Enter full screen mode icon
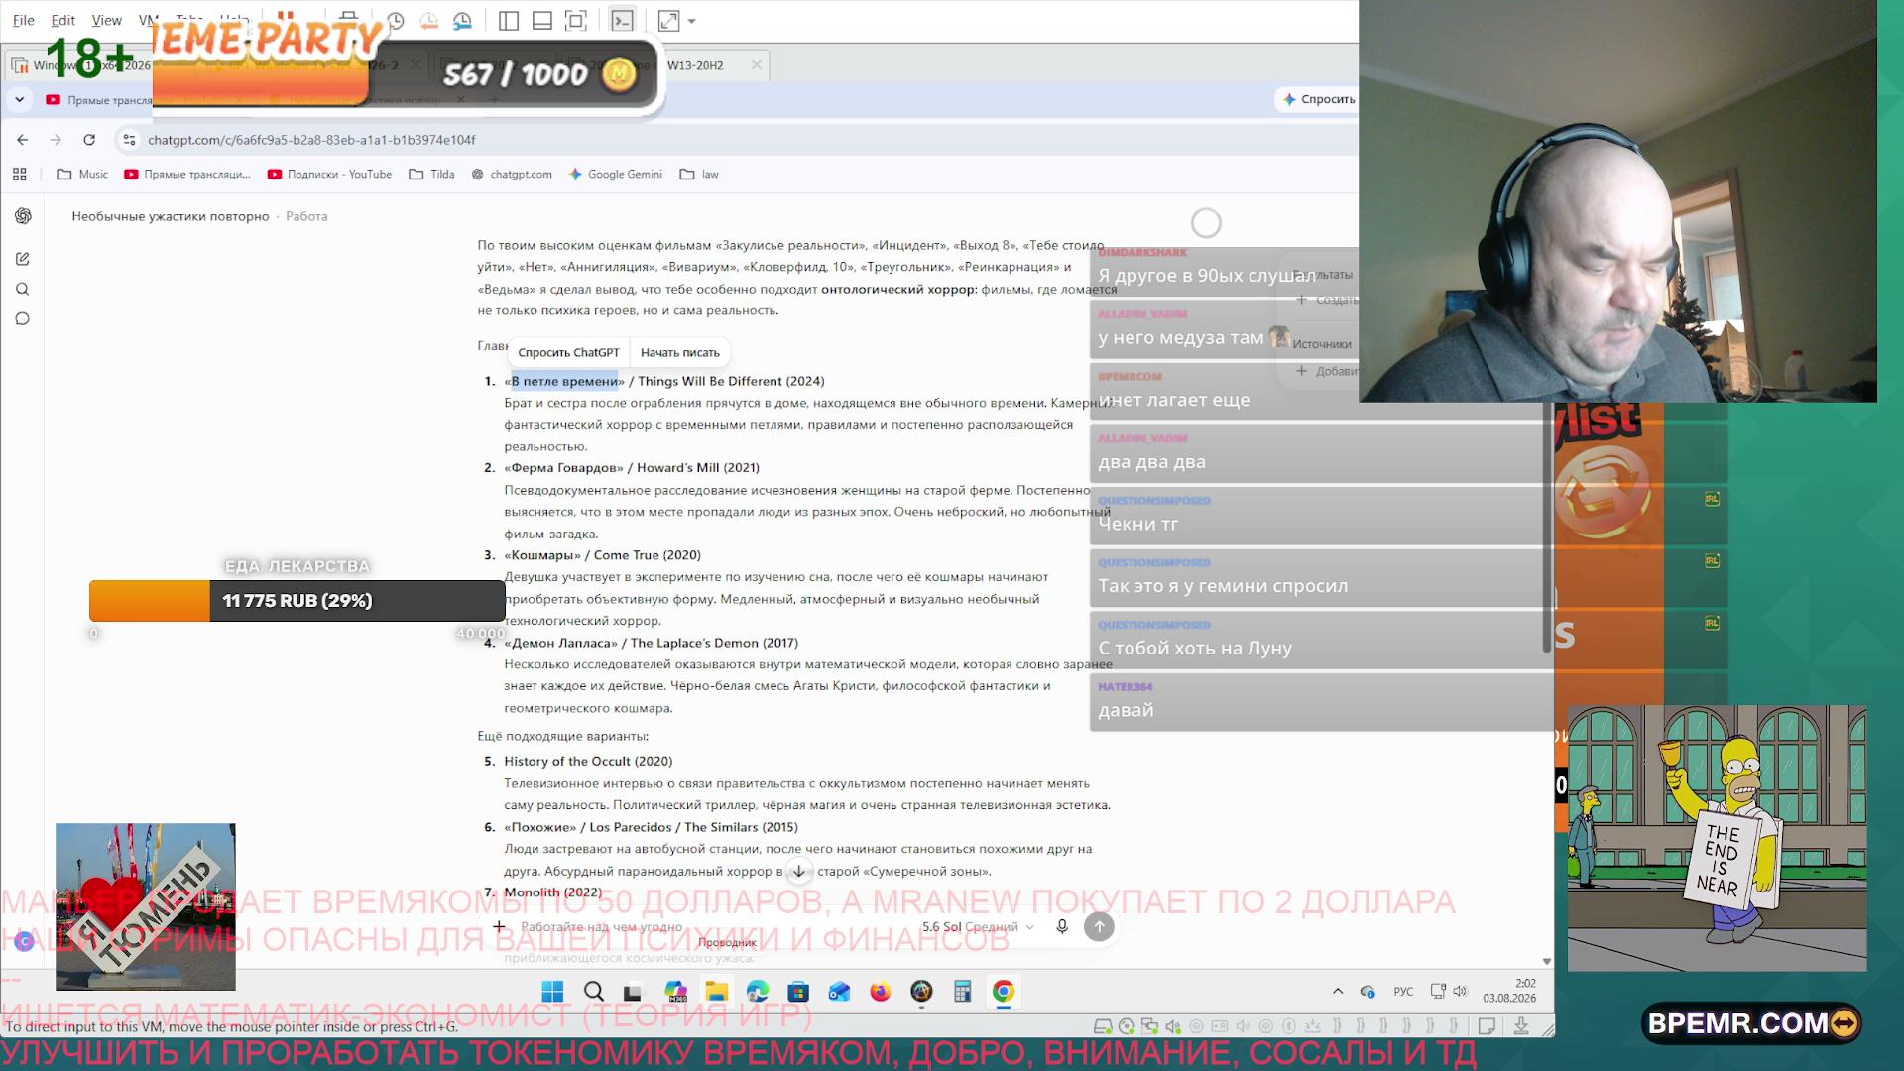This screenshot has width=1904, height=1071. tap(576, 20)
